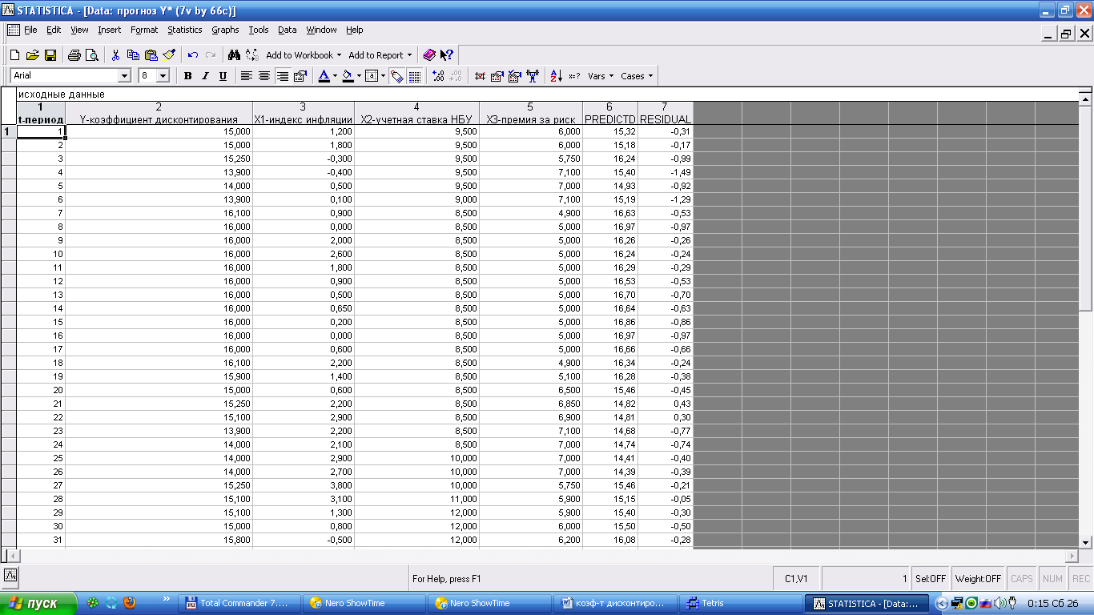Apply font color with the A swatch
Screen dimensions: 1094x615
click(324, 76)
